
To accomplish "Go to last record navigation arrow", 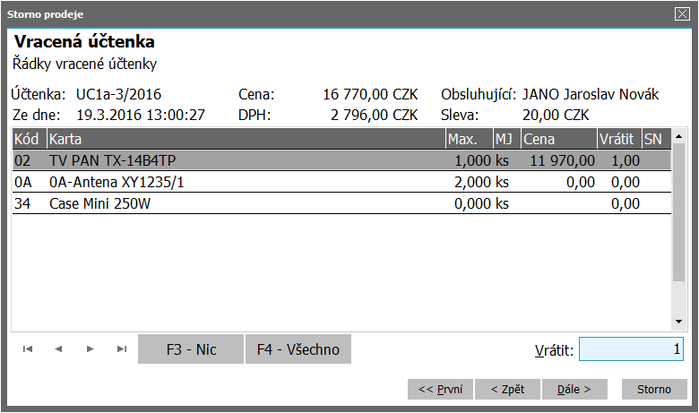I will click(121, 349).
